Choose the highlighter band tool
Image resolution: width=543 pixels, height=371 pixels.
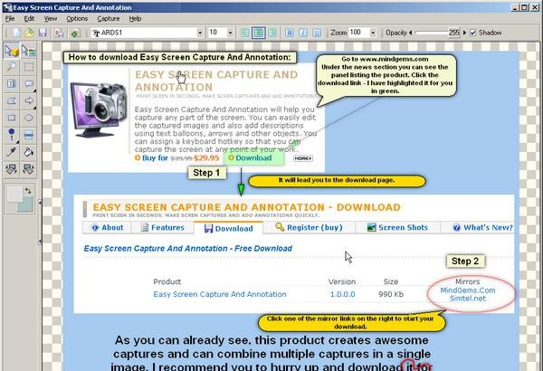(28, 135)
